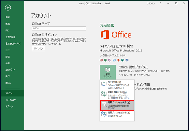The image size is (189, 131).
Task: Open help with the question mark icon
Action: (160, 4)
